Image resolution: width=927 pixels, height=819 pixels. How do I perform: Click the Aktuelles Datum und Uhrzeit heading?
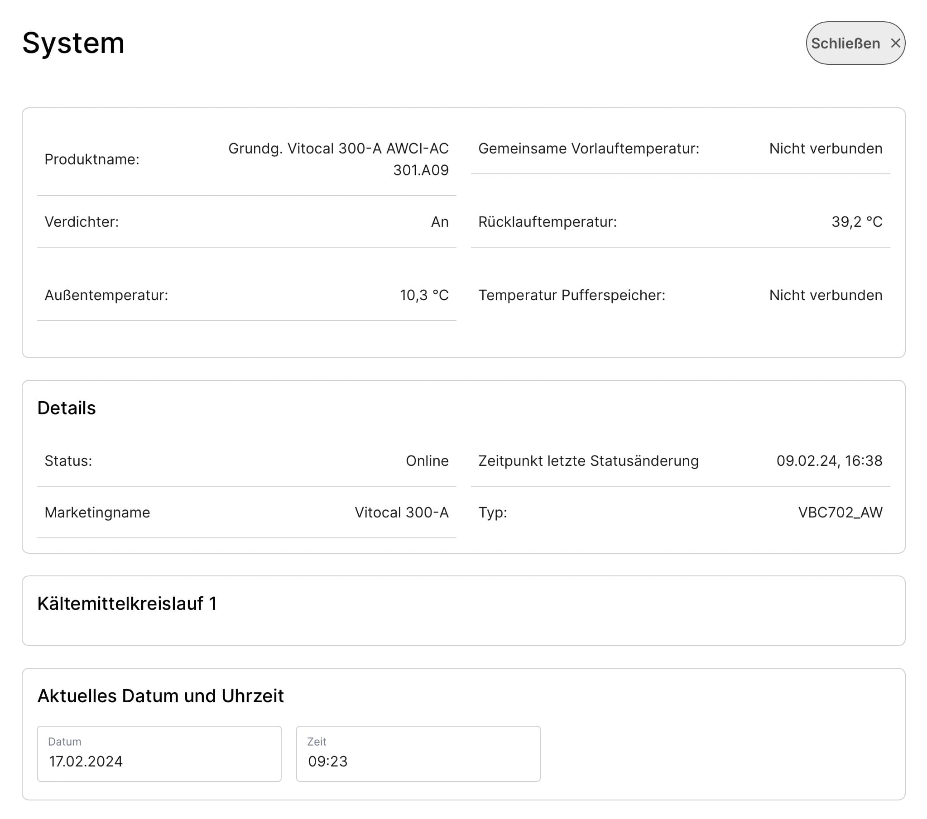(x=161, y=696)
